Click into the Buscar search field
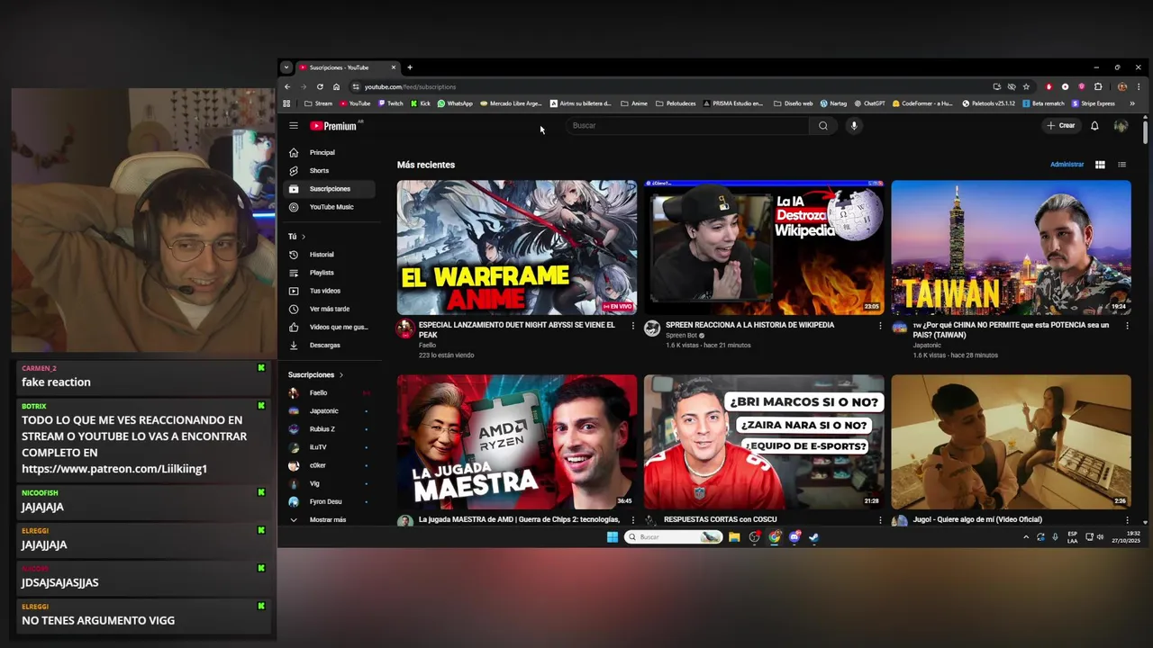The image size is (1153, 648). [x=688, y=126]
